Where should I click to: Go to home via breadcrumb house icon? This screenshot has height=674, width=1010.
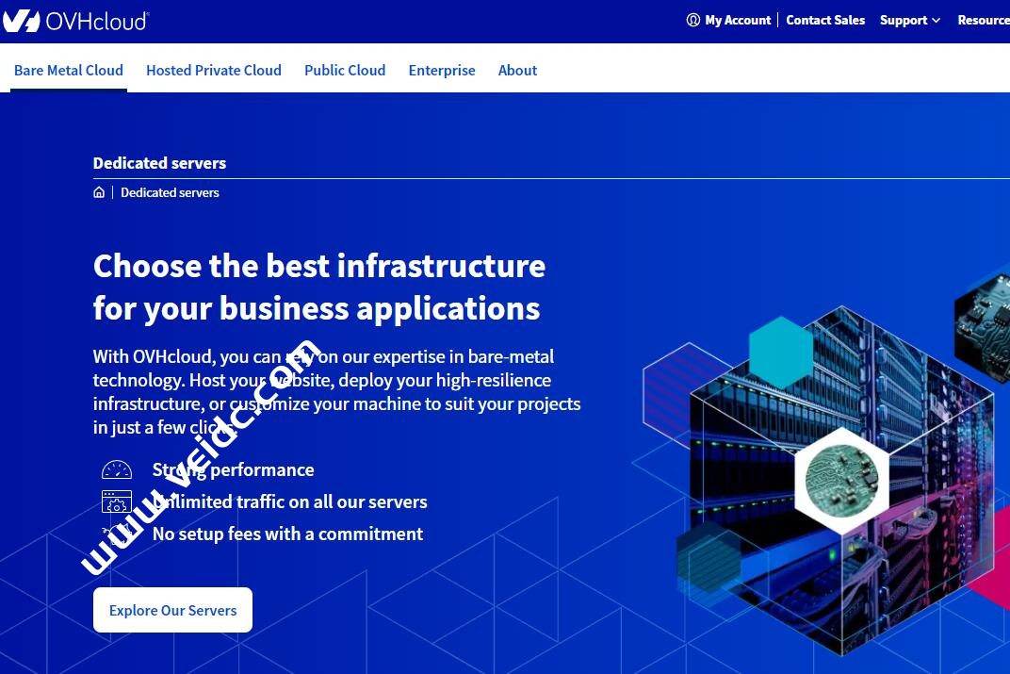pos(99,192)
